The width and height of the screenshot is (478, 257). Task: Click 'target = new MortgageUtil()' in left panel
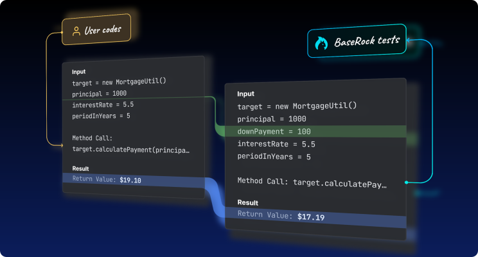click(119, 82)
